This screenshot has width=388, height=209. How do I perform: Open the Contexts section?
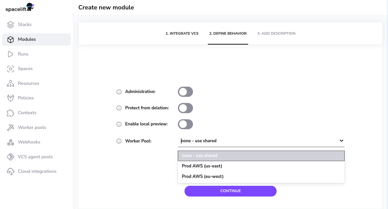27,113
